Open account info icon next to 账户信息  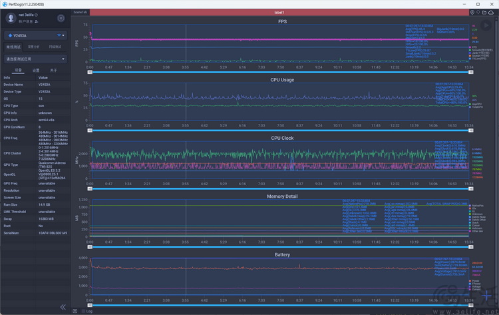tap(37, 22)
